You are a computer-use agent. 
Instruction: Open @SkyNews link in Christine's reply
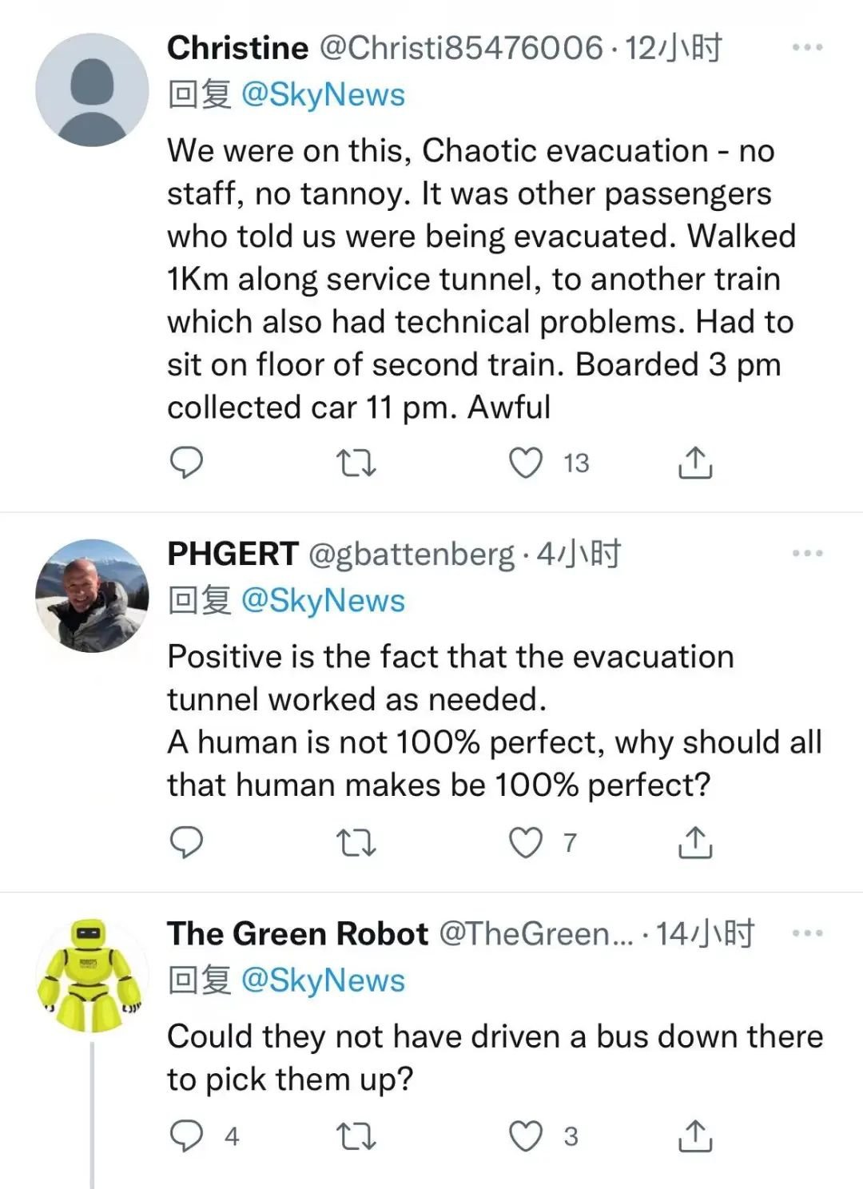[x=323, y=95]
